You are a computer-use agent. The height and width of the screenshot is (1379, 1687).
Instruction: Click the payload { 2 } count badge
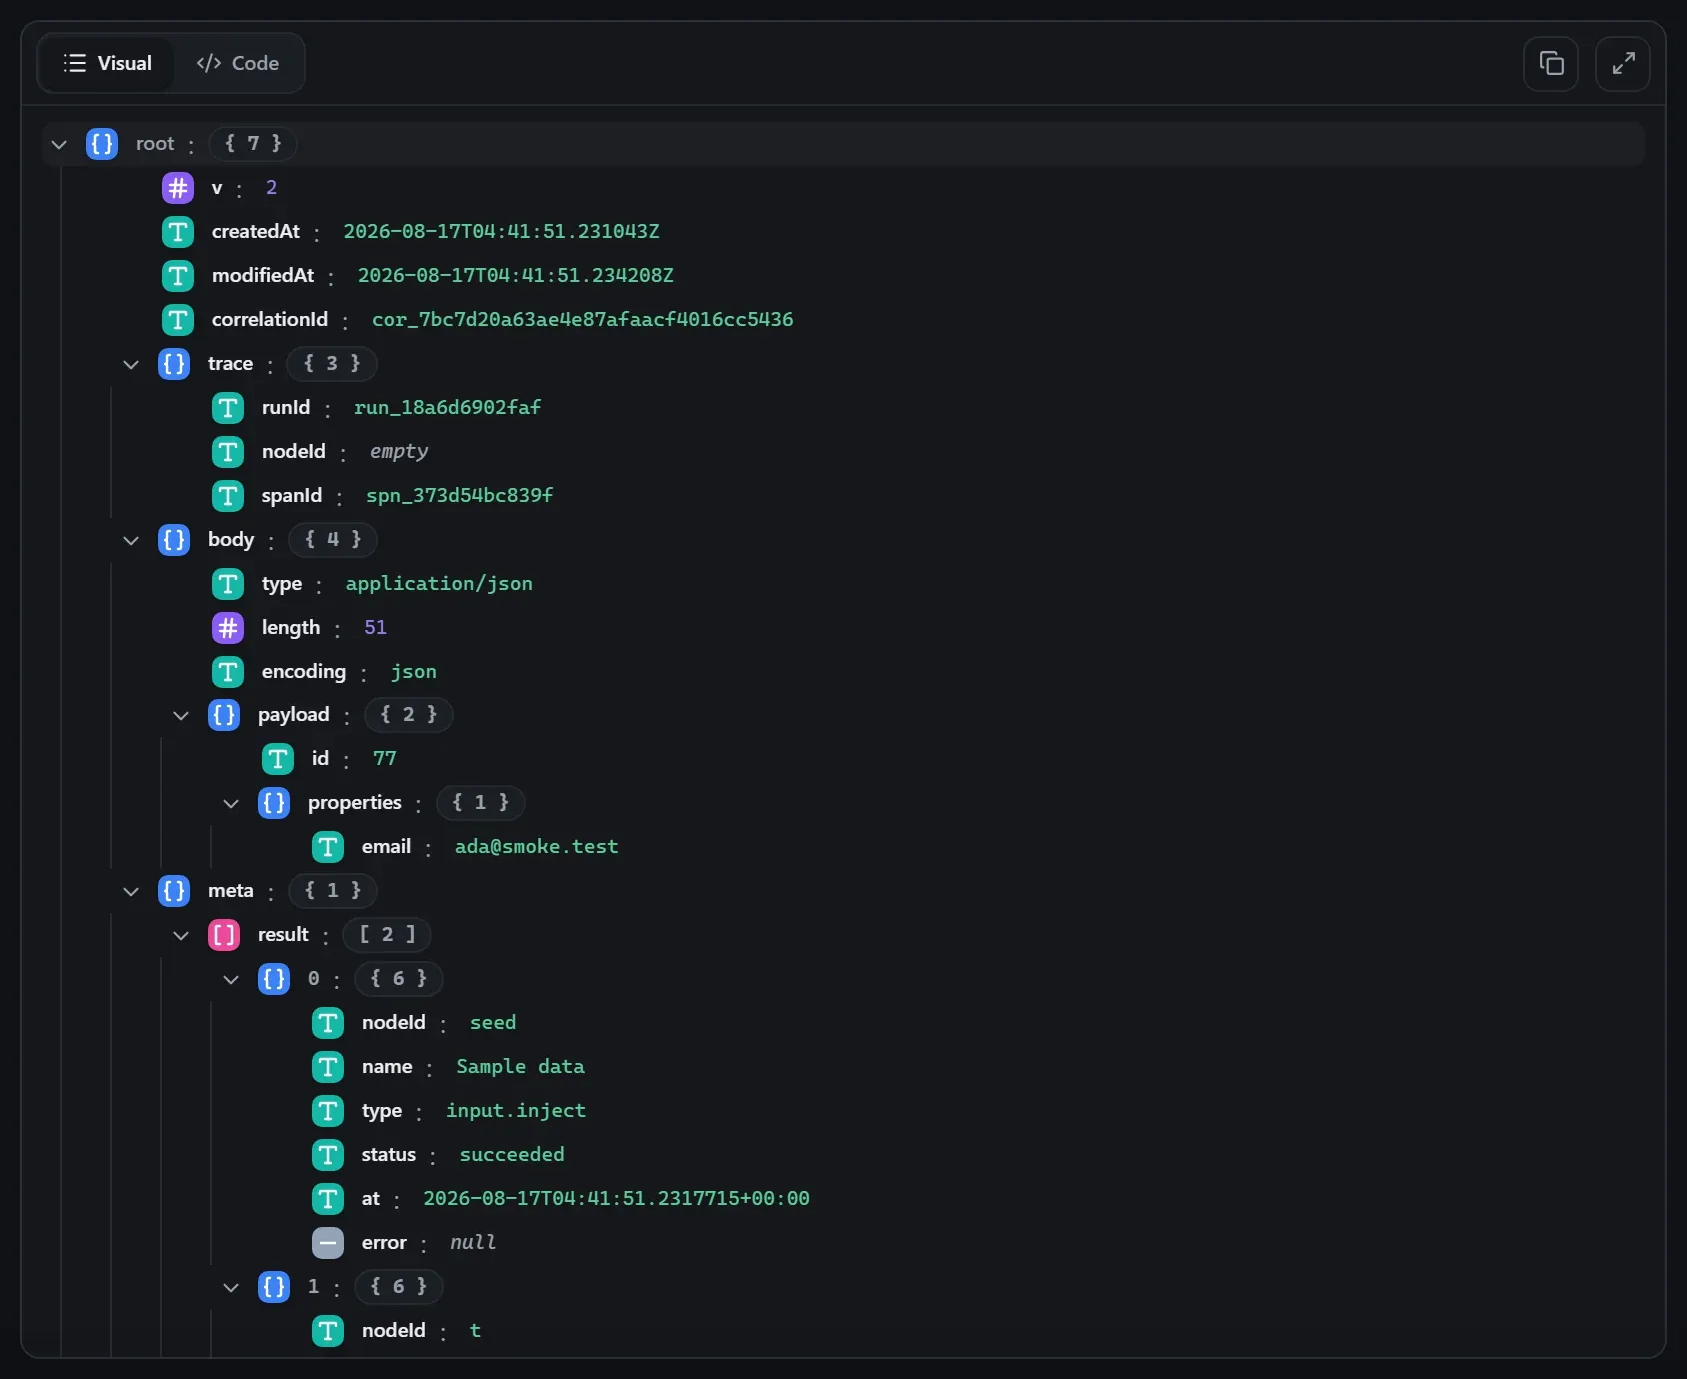click(x=409, y=715)
